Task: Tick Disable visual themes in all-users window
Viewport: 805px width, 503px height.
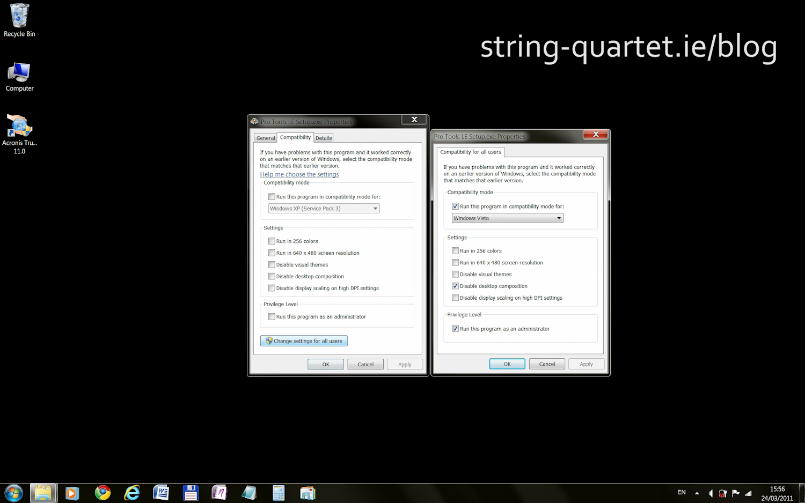Action: coord(455,275)
